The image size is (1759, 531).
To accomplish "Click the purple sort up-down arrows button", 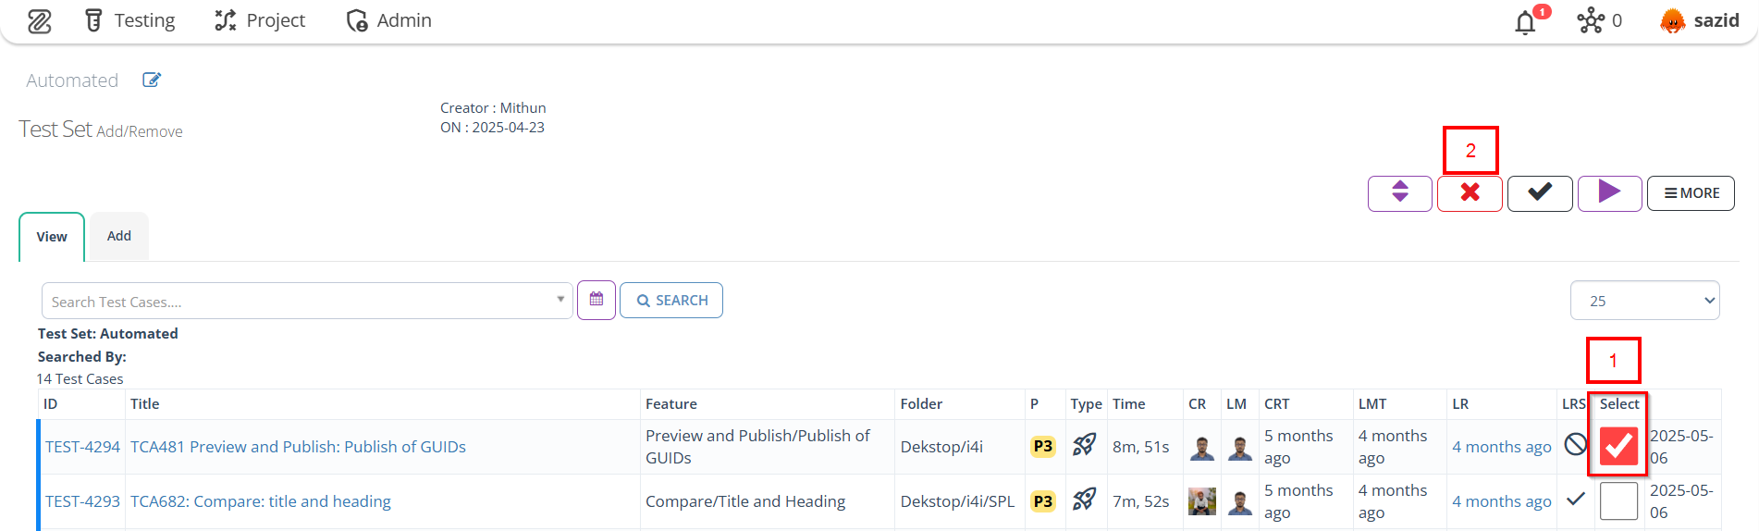I will point(1399,192).
